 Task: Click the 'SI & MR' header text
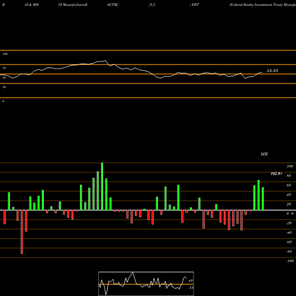[x=31, y=5]
